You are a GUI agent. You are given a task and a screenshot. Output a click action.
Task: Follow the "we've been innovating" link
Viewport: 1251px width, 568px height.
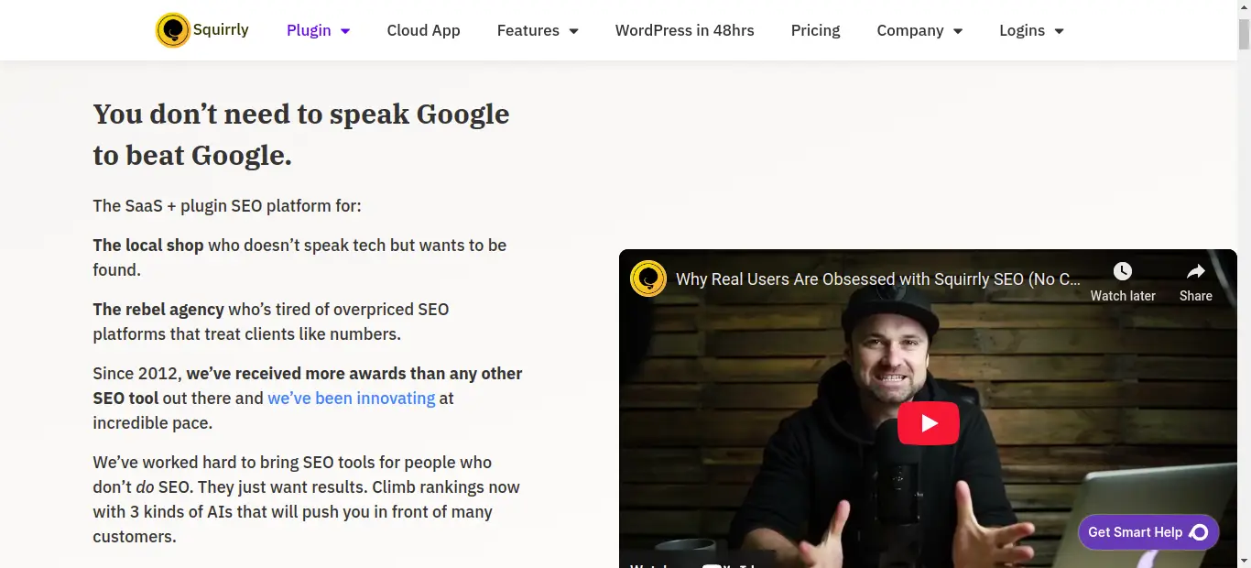coord(351,399)
